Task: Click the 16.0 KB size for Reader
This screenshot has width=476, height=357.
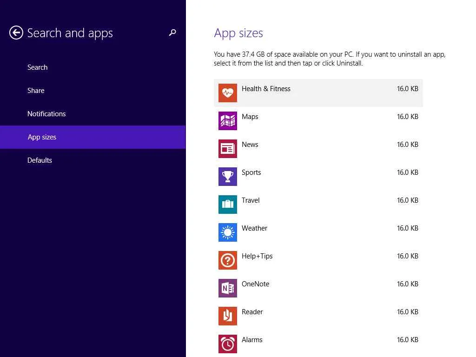Action: point(407,312)
